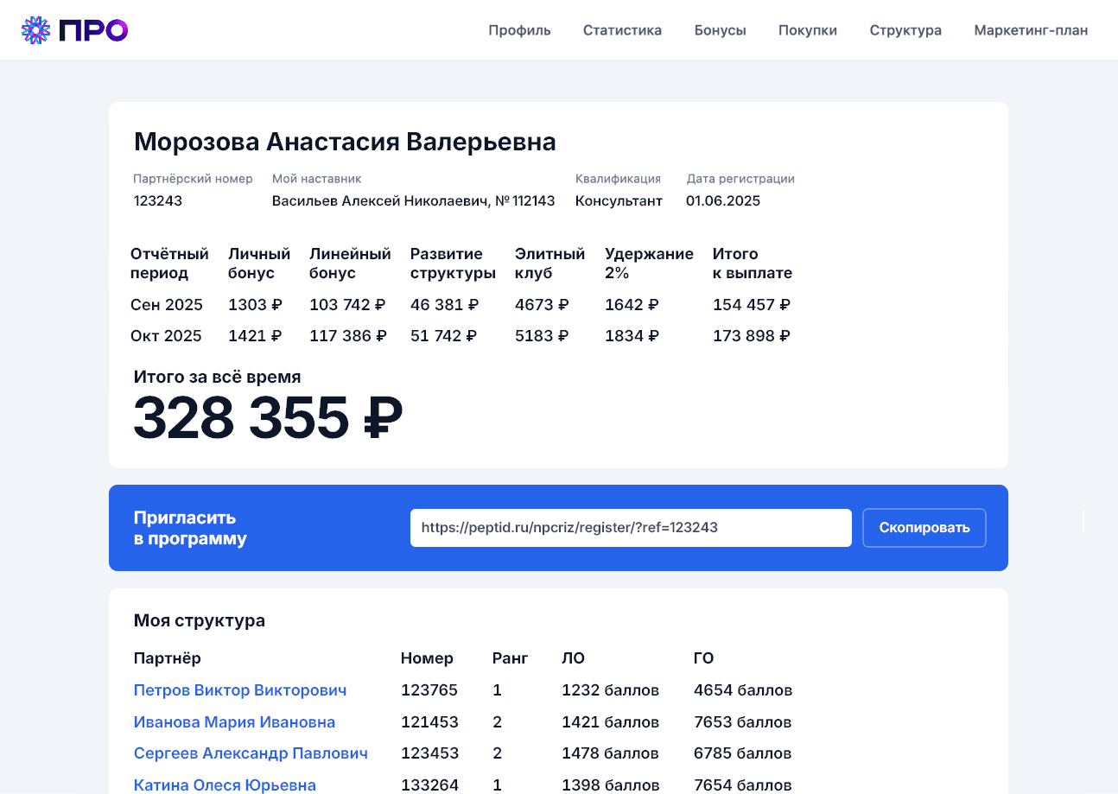
Task: Click the ГО column header
Action: click(704, 658)
